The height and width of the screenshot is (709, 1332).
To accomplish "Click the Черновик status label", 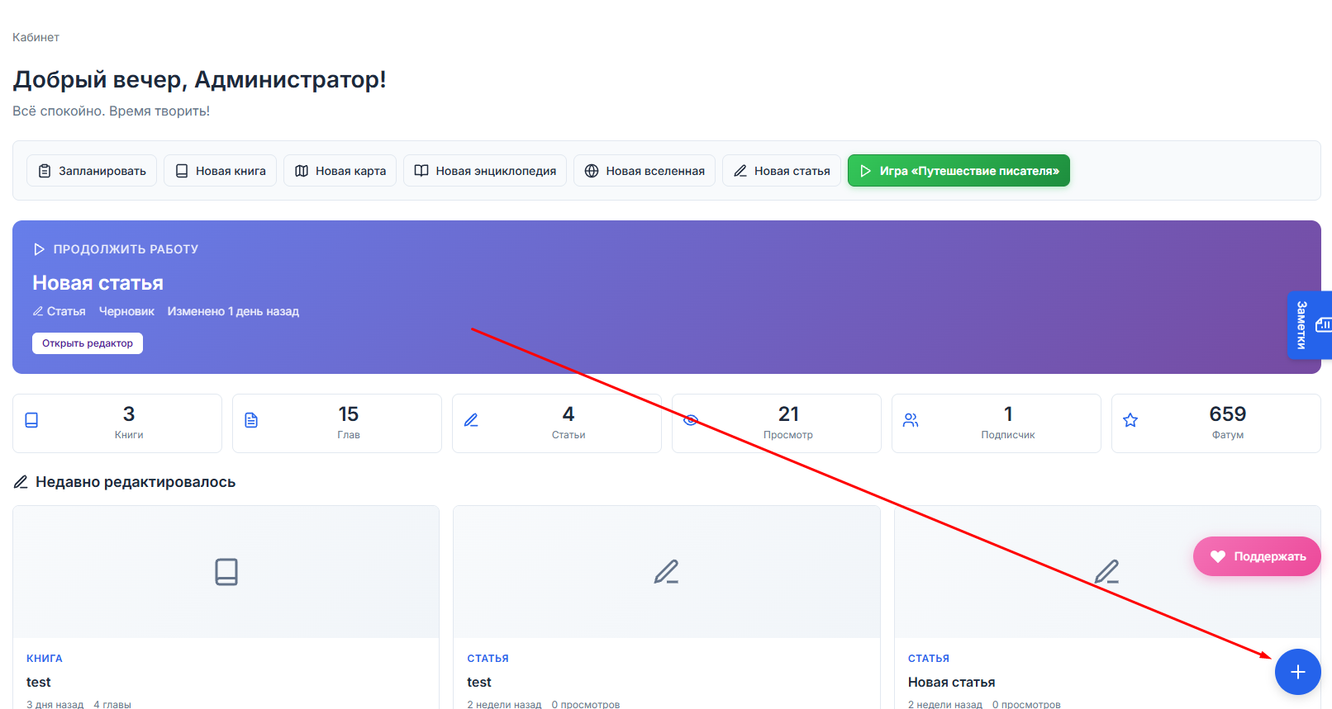I will tap(126, 311).
